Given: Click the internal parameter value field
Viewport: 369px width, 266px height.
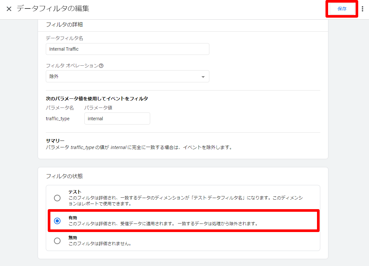Looking at the screenshot, I should (117, 118).
